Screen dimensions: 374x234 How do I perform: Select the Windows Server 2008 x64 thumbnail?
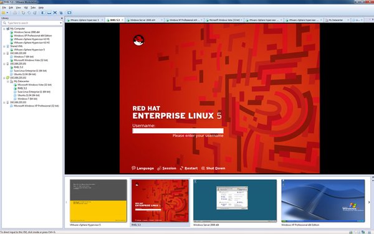coord(235,201)
